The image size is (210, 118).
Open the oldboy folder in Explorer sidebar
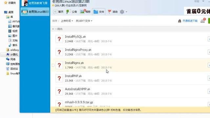tap(12, 50)
